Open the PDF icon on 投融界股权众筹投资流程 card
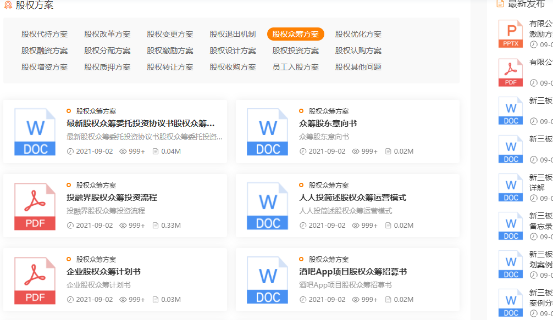 [x=35, y=206]
